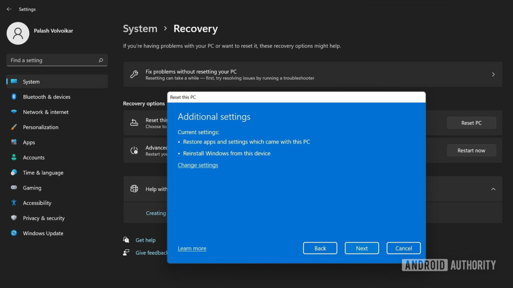Open Time & language settings
513x288 pixels.
pos(43,173)
